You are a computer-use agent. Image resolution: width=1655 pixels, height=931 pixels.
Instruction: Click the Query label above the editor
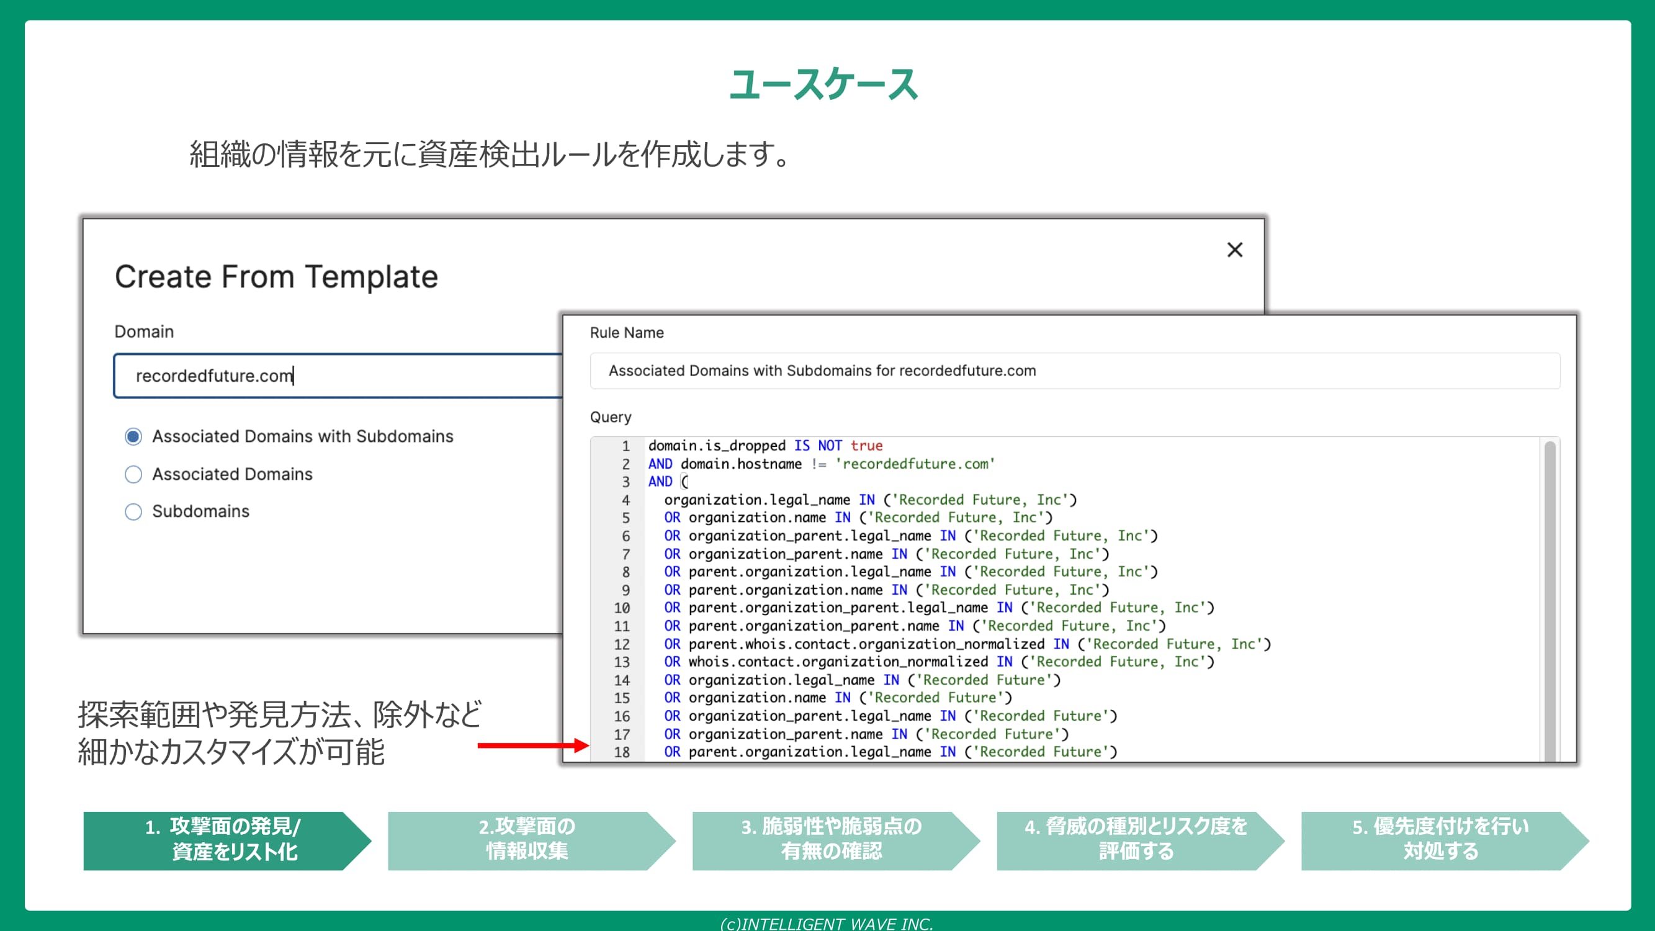click(x=611, y=418)
